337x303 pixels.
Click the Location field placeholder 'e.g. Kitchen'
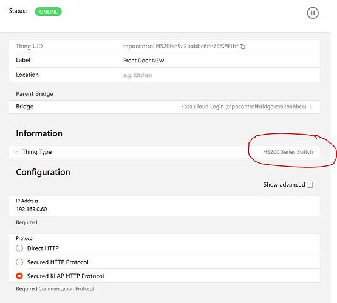[138, 75]
